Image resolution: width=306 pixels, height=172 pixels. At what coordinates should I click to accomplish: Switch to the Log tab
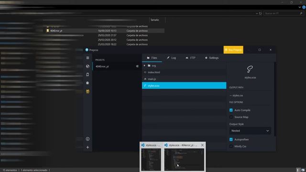pos(172,58)
